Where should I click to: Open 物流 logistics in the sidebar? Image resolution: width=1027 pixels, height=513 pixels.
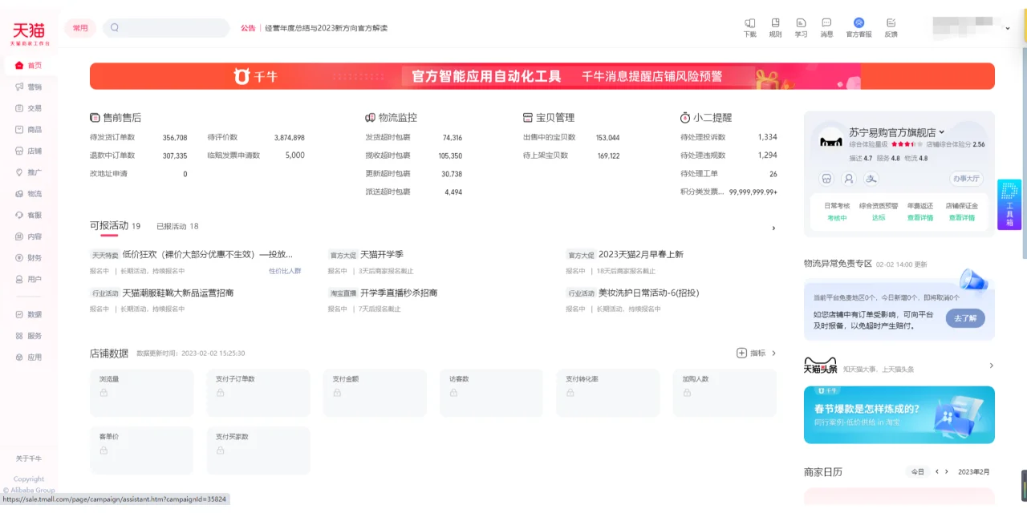click(x=29, y=194)
